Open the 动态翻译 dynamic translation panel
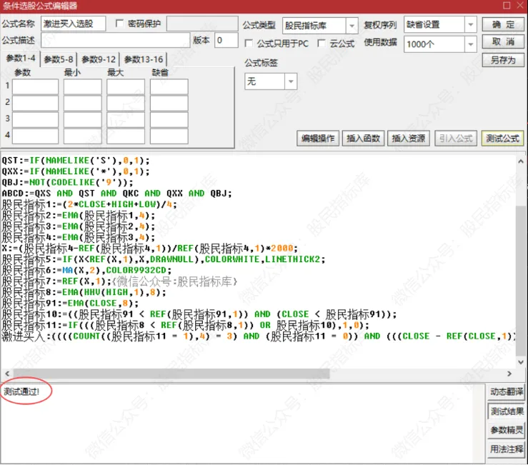 [506, 392]
